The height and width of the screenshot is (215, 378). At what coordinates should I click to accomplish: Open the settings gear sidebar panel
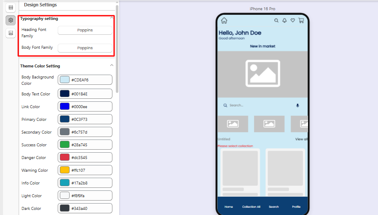point(11,20)
